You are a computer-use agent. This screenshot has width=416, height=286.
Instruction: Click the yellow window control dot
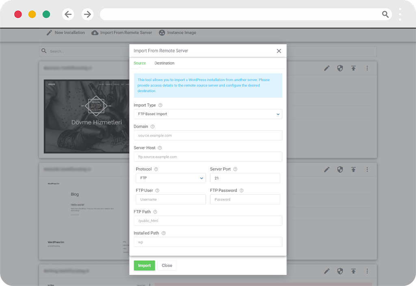pyautogui.click(x=32, y=14)
